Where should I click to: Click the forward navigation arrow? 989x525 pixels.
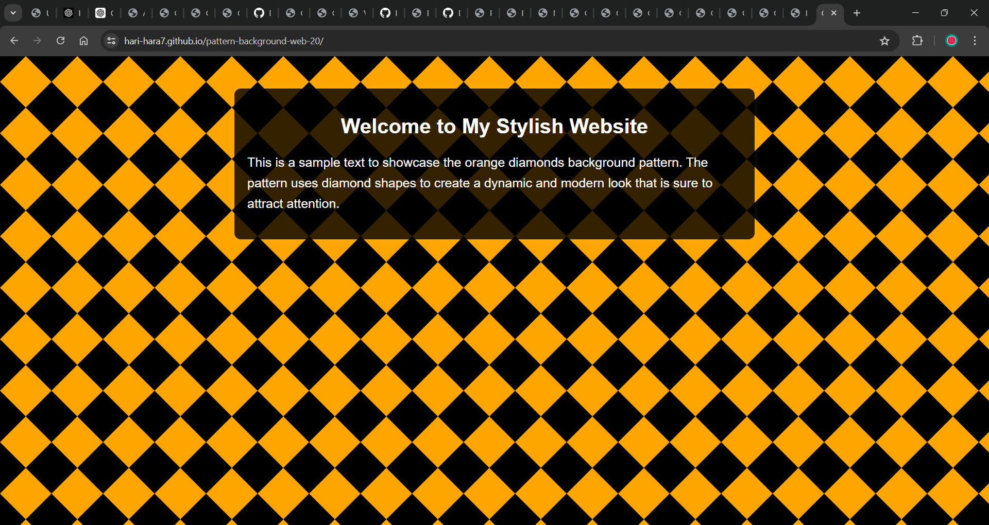click(x=37, y=41)
